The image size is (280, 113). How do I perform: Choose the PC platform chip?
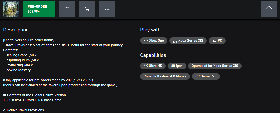(x=217, y=40)
